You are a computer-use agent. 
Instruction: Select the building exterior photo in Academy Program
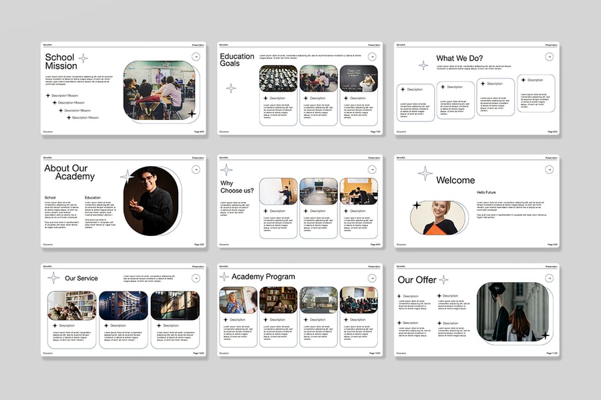tap(318, 300)
